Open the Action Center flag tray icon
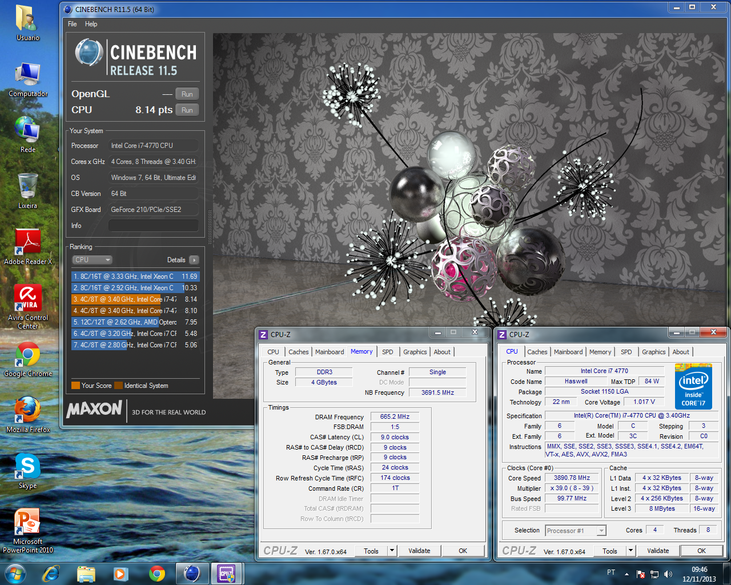Image resolution: width=731 pixels, height=585 pixels. pyautogui.click(x=641, y=574)
